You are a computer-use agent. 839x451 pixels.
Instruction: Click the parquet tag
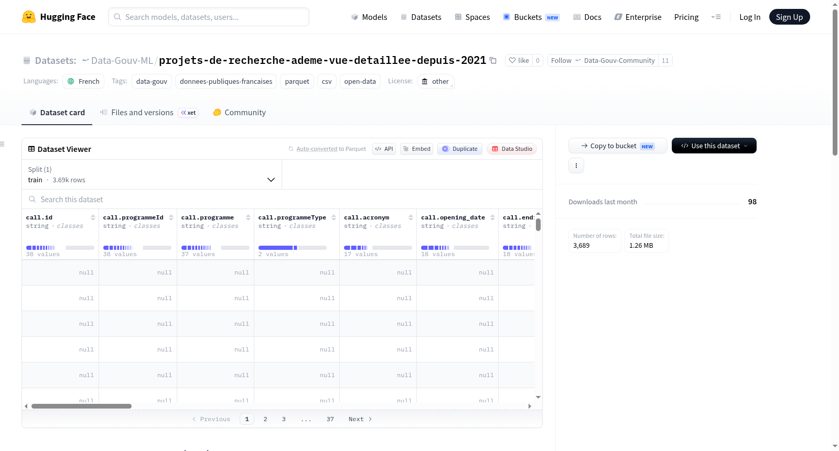click(x=297, y=81)
